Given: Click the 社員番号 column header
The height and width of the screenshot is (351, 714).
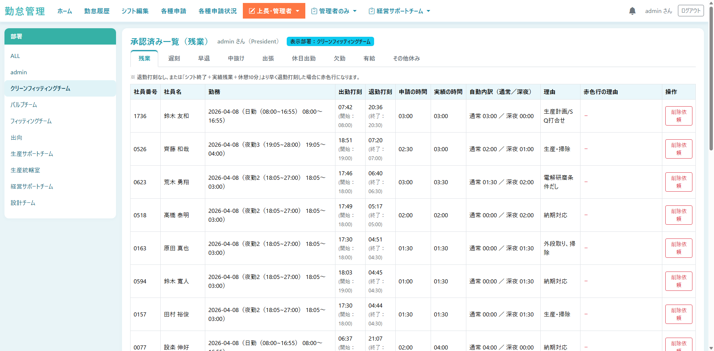Looking at the screenshot, I should 145,92.
